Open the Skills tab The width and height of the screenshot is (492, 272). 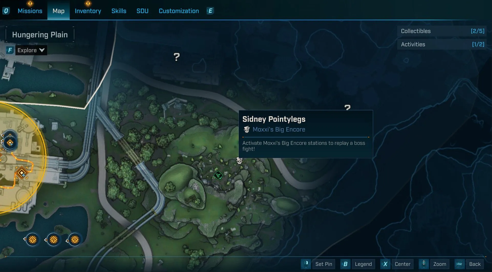tap(119, 11)
